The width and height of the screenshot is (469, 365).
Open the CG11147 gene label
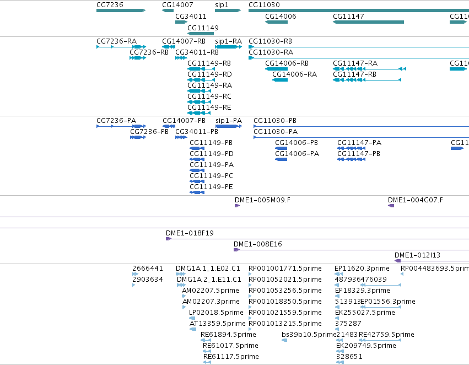[x=348, y=17]
